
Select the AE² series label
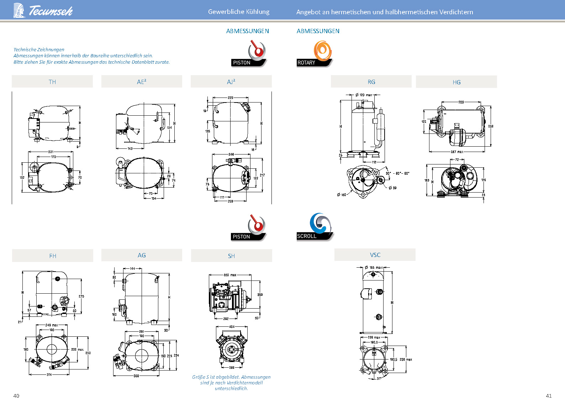(x=142, y=82)
